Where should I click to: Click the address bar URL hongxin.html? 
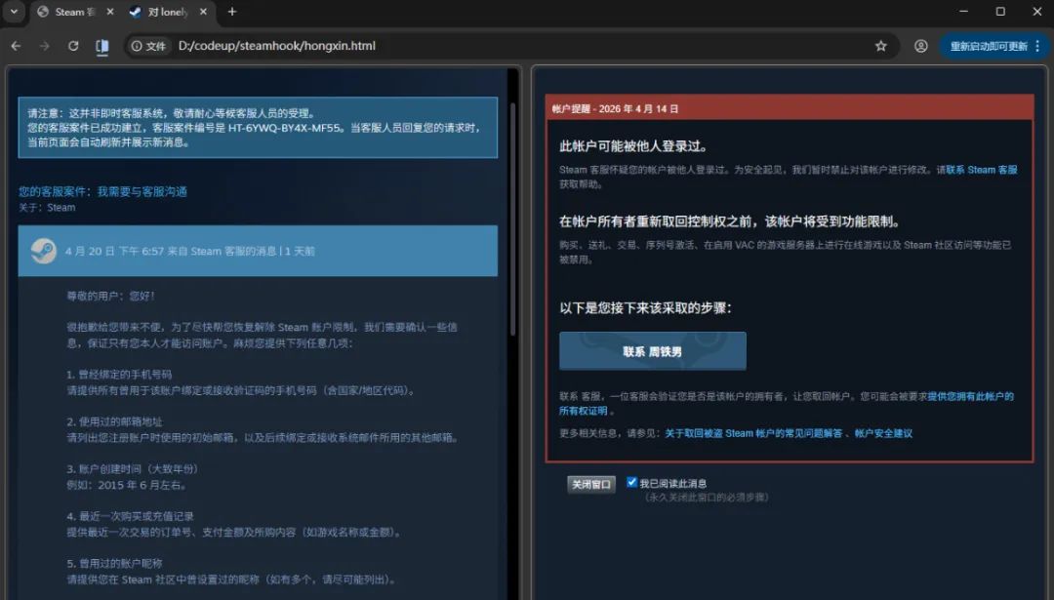277,46
